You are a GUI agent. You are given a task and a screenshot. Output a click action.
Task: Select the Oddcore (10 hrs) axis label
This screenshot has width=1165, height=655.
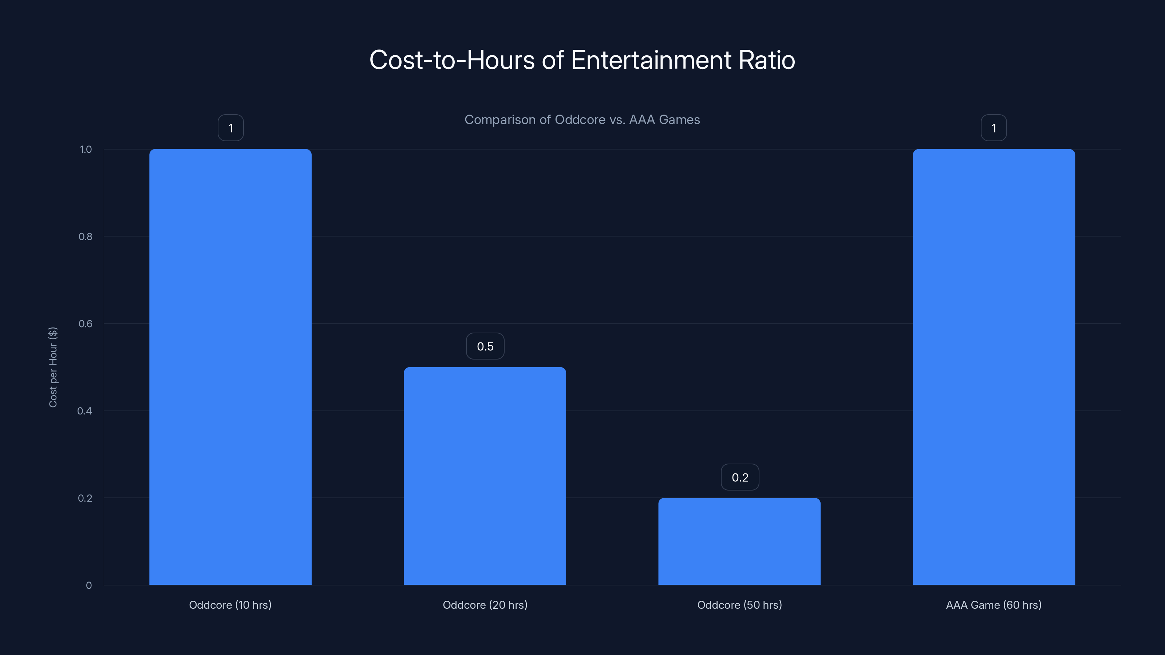(x=230, y=605)
